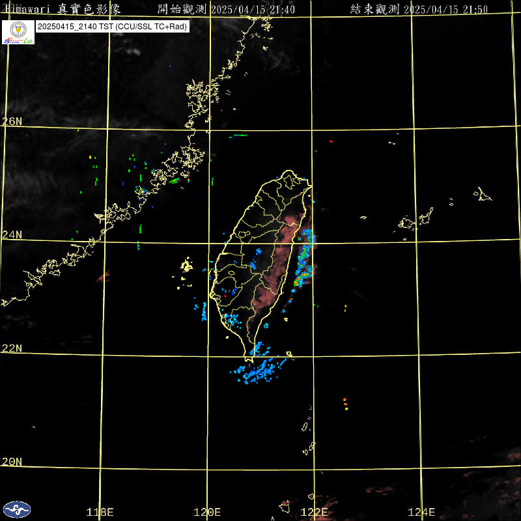Click the 20250415_2140 TST timestamp label
The width and height of the screenshot is (521, 521).
coord(112,27)
